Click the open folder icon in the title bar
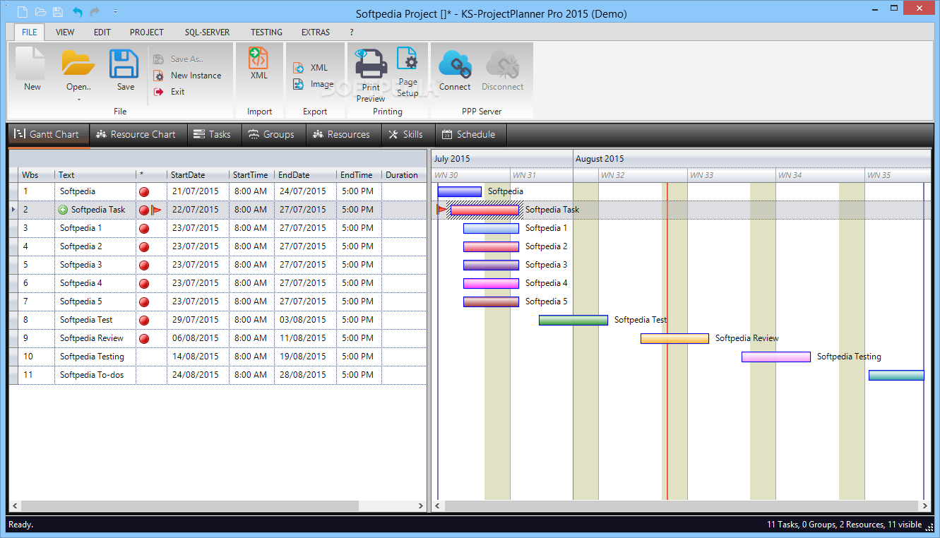 click(40, 12)
